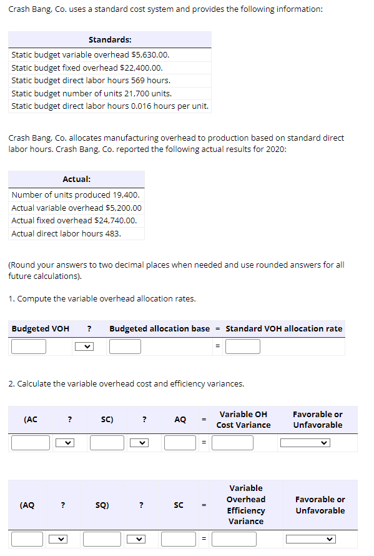The height and width of the screenshot is (556, 374).
Task: Click the Budgeted allocation base input field
Action: tap(125, 346)
